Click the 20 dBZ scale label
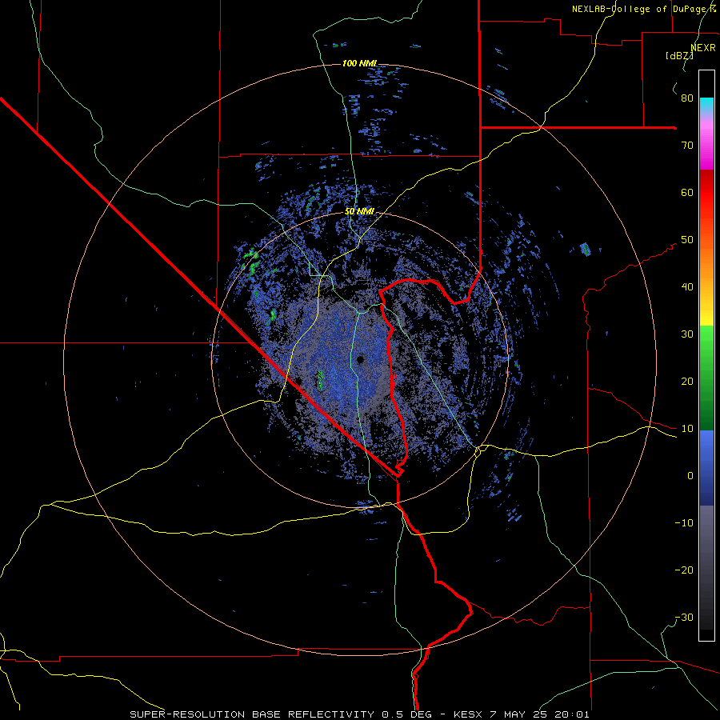 [687, 382]
